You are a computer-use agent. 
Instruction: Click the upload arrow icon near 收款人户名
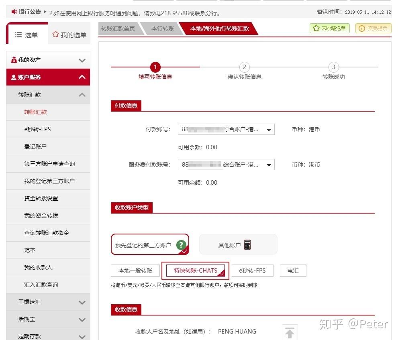coord(289,333)
